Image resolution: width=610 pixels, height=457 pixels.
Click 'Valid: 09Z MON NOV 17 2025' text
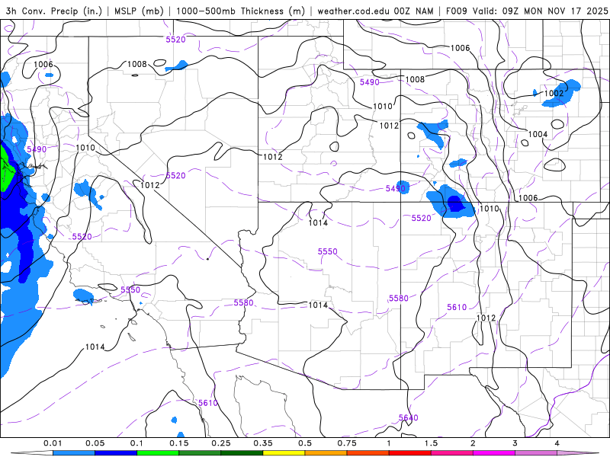pyautogui.click(x=540, y=11)
